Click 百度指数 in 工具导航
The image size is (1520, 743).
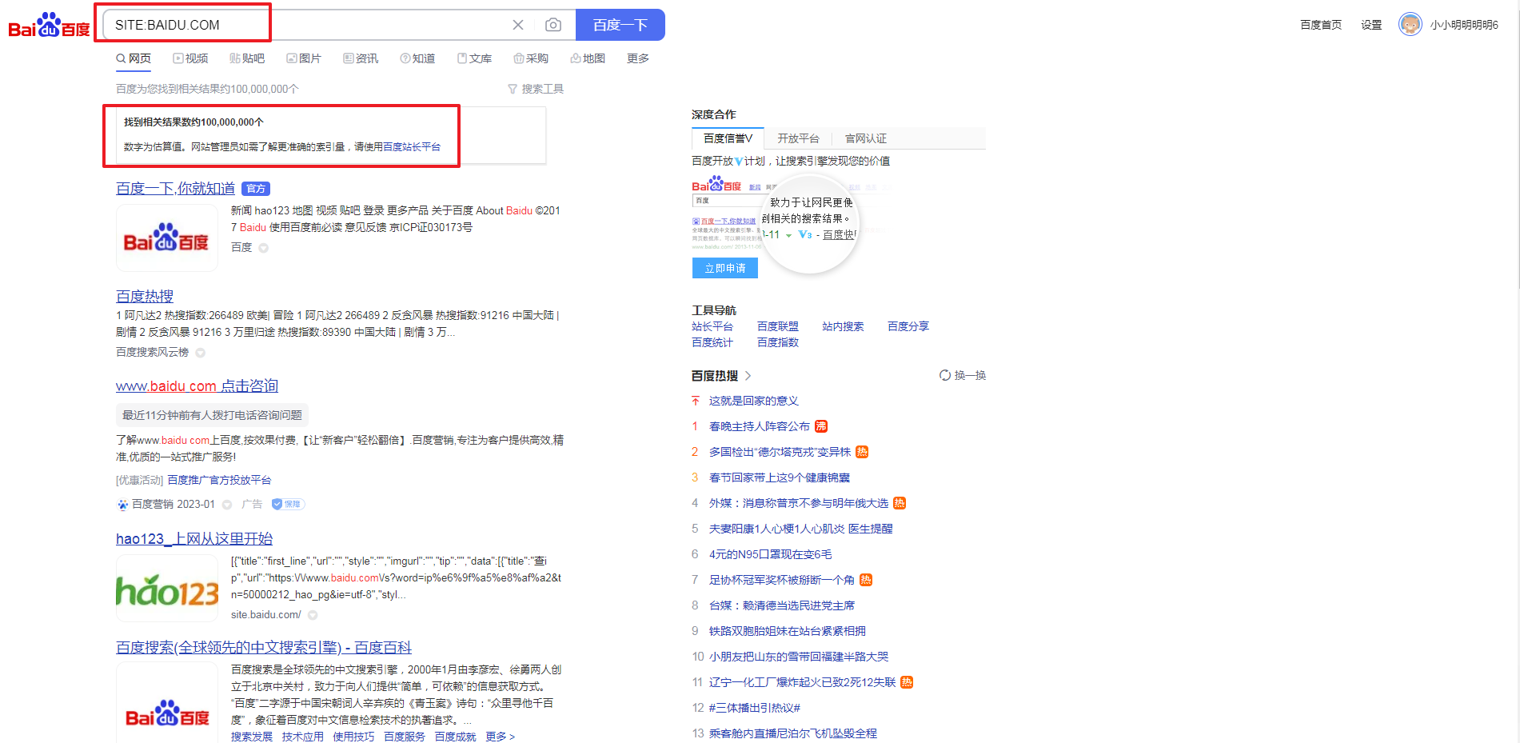[778, 342]
